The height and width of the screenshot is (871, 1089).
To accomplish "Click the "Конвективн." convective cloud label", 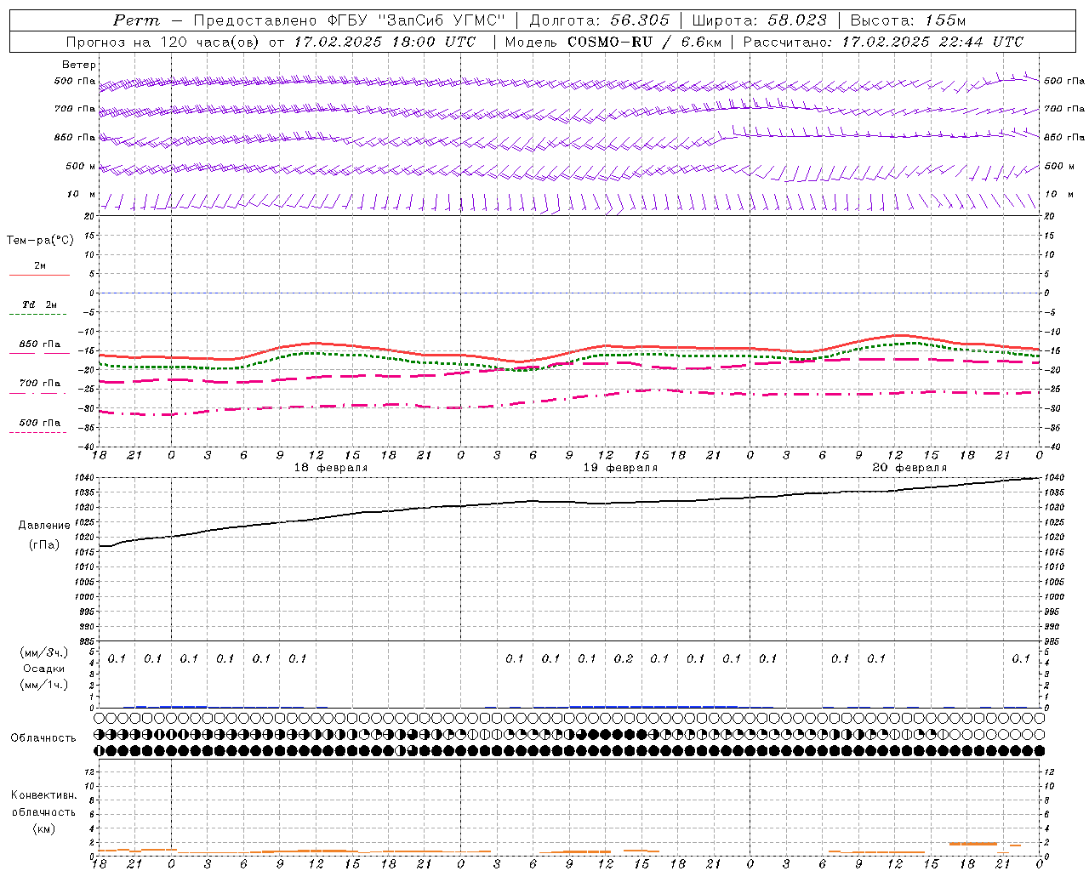I will (x=44, y=795).
